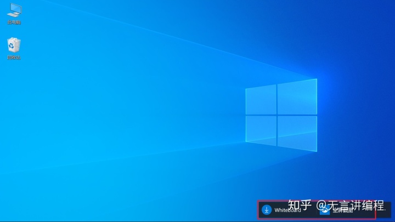Click the Whiteboard download icon
This screenshot has width=395, height=222.
[267, 209]
